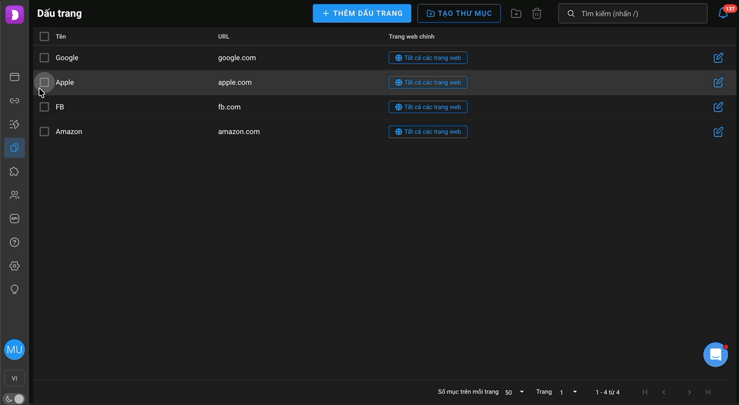This screenshot has height=405, width=739.
Task: Click the trash delete icon
Action: pos(537,14)
